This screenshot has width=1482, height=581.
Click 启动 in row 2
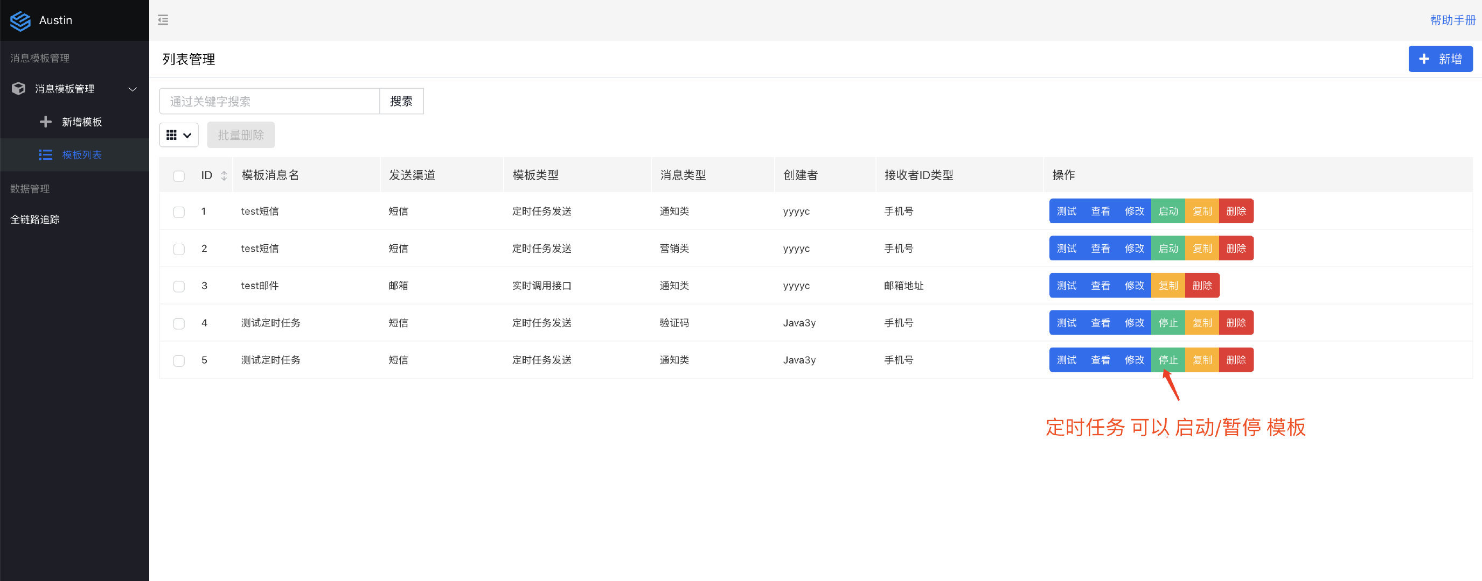pyautogui.click(x=1168, y=248)
